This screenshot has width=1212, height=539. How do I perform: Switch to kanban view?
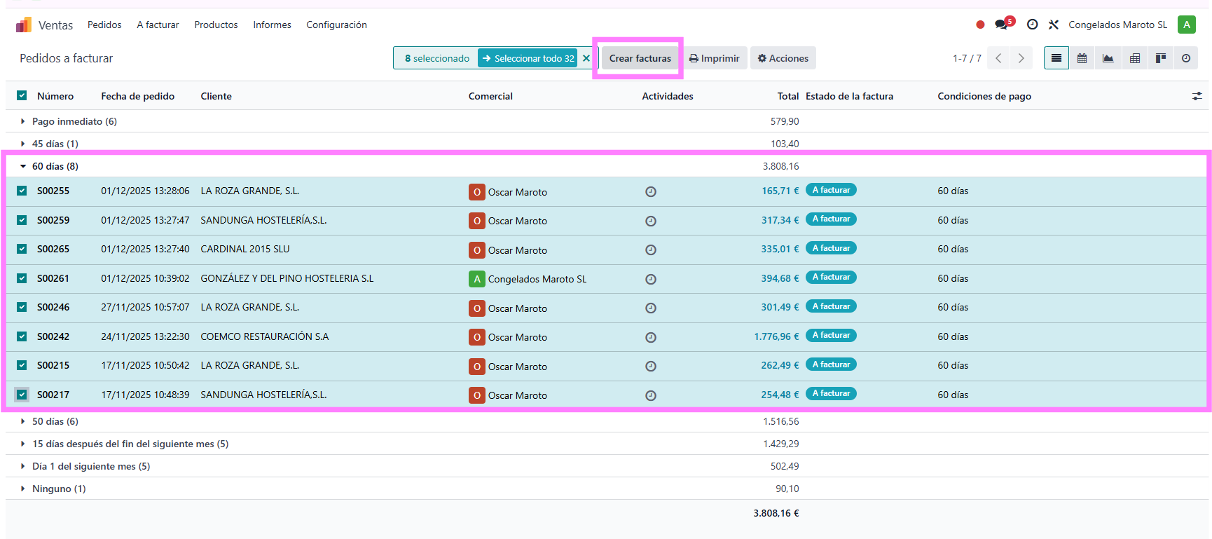(1160, 58)
